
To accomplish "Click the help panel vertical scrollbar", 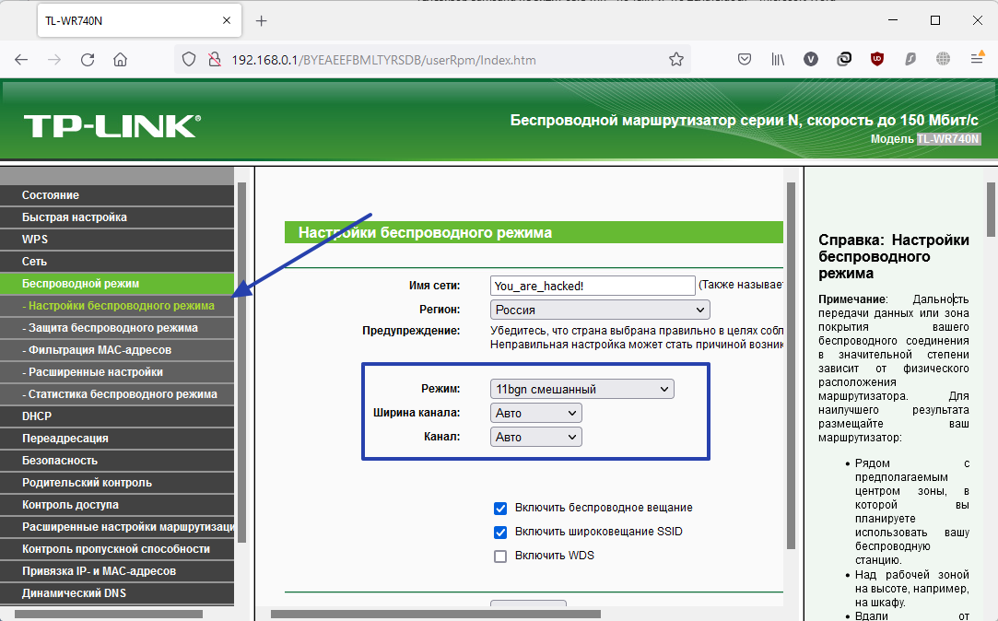I will (992, 209).
